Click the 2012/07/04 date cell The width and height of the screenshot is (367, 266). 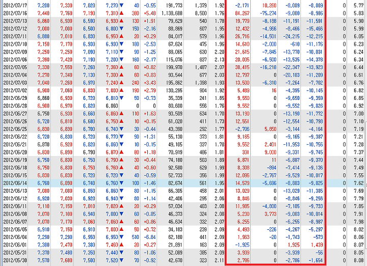15,75
